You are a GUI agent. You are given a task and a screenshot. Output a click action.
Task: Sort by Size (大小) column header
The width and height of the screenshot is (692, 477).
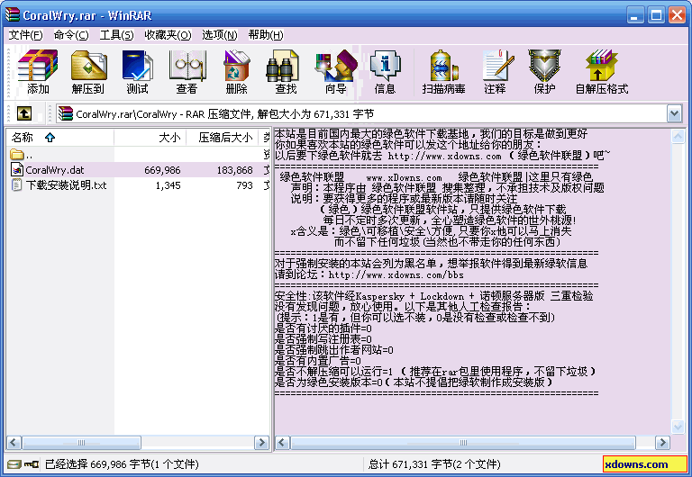click(x=150, y=138)
